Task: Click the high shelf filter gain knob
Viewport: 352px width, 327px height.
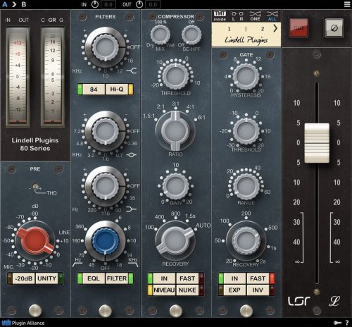Action: click(105, 47)
